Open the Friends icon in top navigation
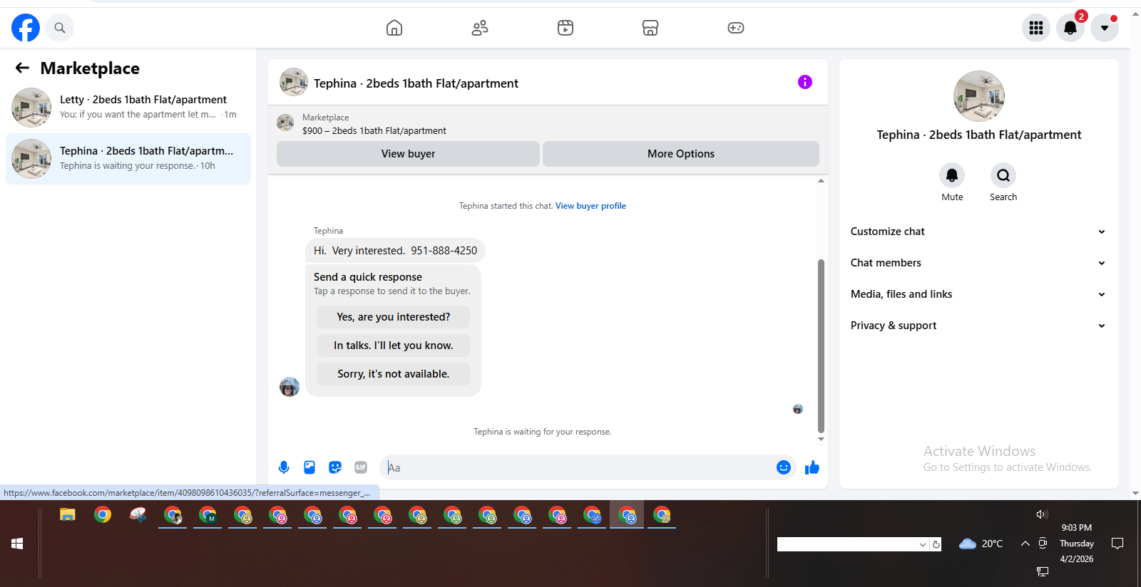Screen dimensions: 1141x587 (480, 28)
